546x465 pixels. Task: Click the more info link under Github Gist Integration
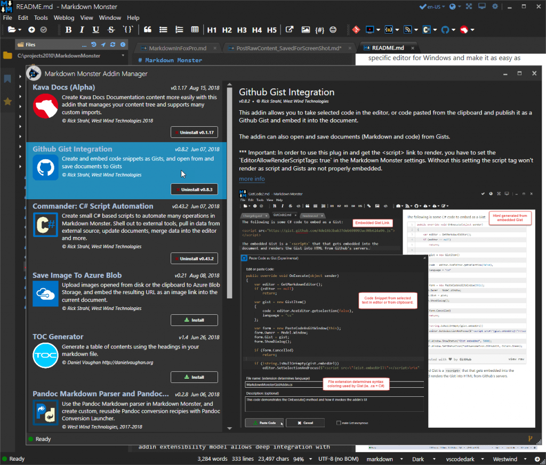coord(251,179)
